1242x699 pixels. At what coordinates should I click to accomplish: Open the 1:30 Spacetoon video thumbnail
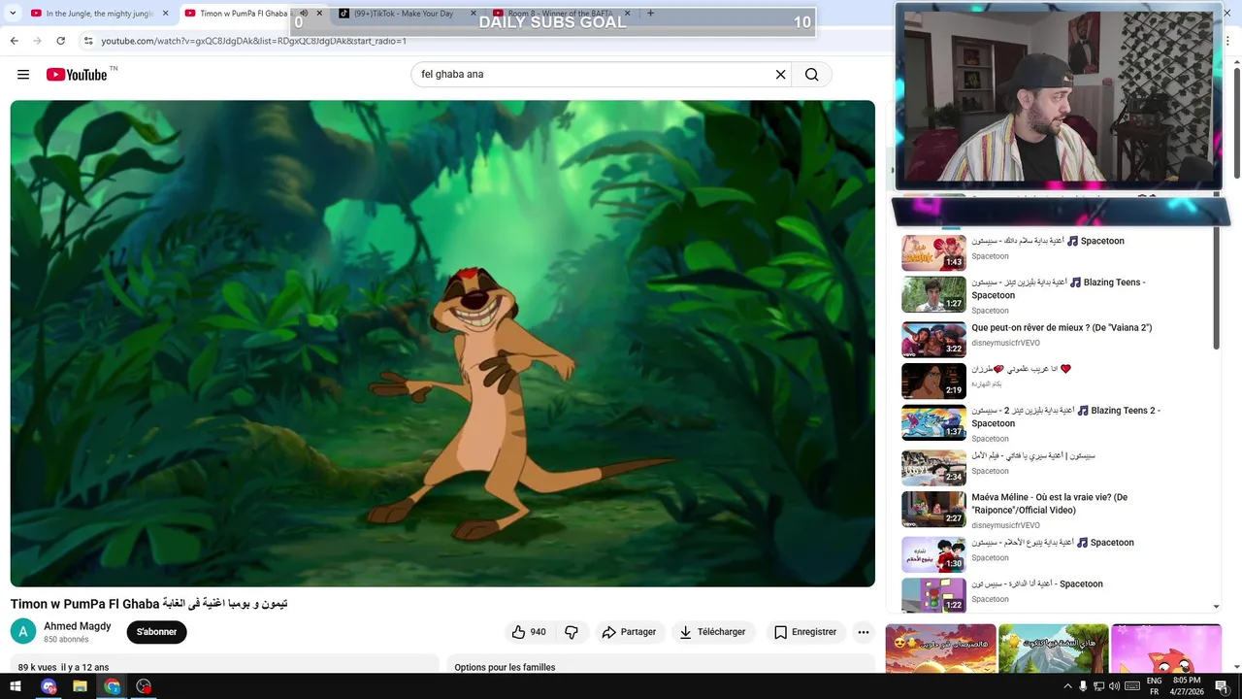[x=933, y=553]
